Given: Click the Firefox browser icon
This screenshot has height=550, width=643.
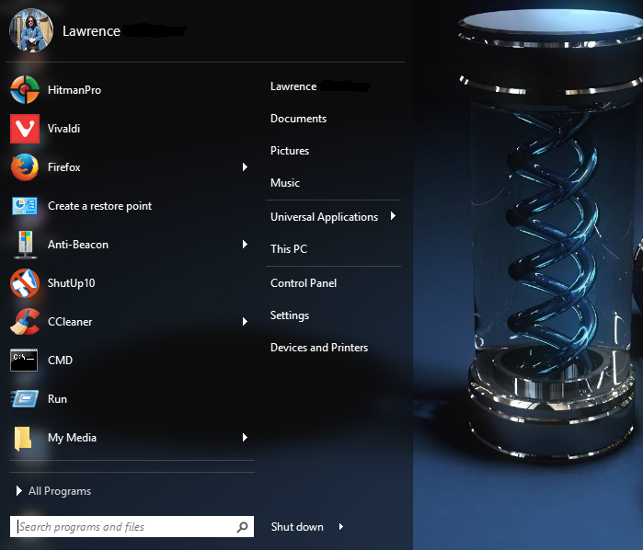Looking at the screenshot, I should (25, 167).
